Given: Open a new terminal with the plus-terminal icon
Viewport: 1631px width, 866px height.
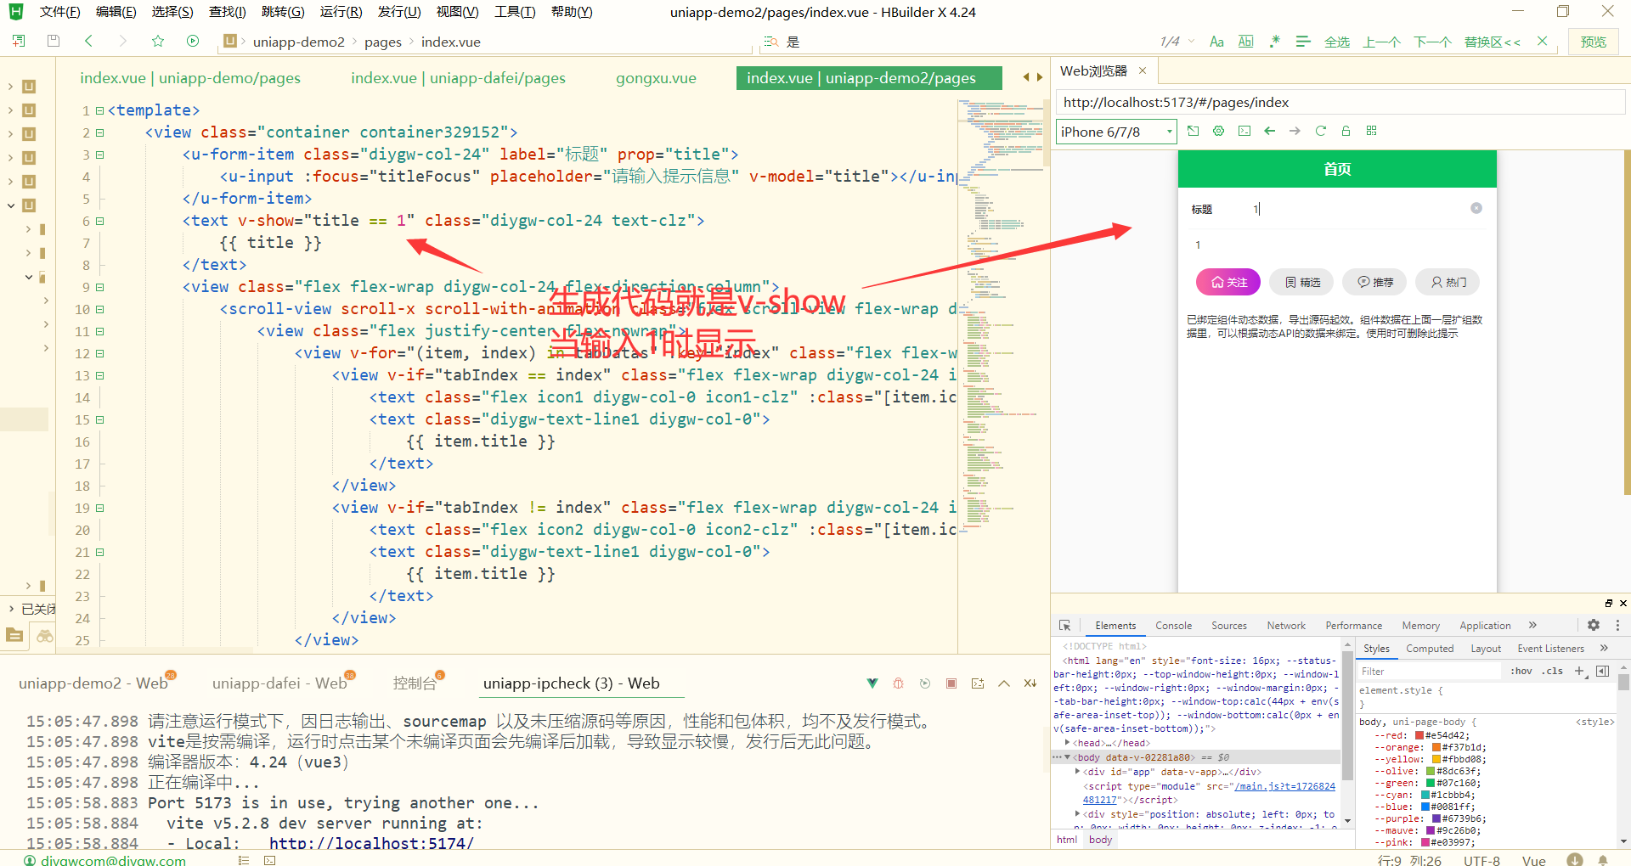Looking at the screenshot, I should click(x=978, y=683).
